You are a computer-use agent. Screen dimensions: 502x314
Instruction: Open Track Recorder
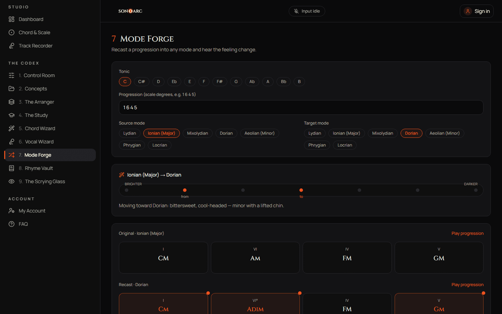[50, 46]
